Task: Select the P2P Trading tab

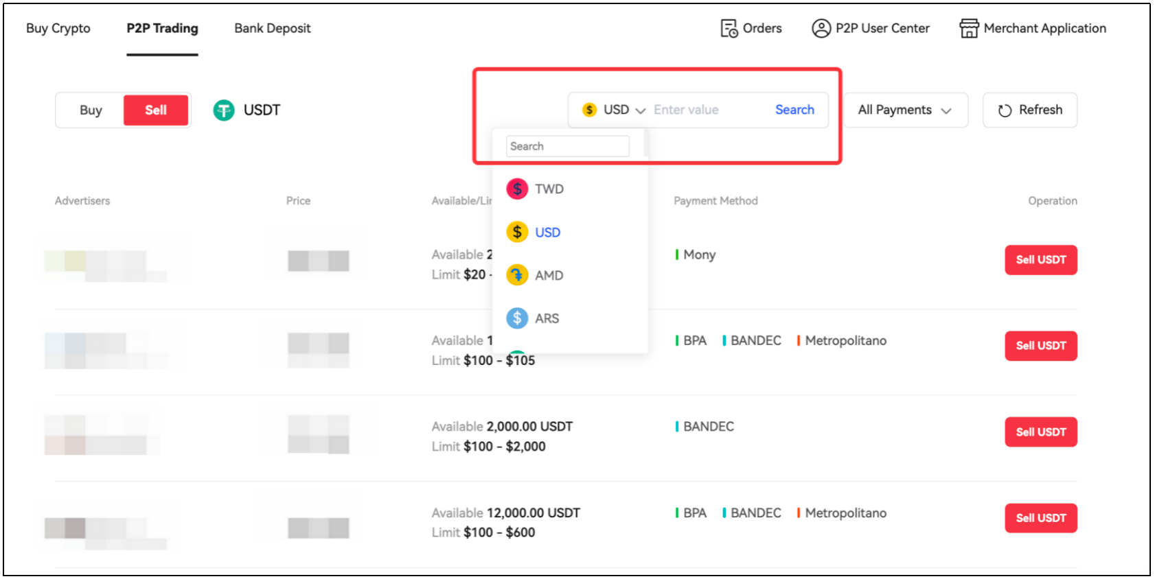Action: click(x=162, y=29)
